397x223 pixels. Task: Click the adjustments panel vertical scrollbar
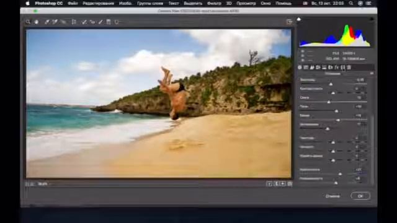click(372, 149)
